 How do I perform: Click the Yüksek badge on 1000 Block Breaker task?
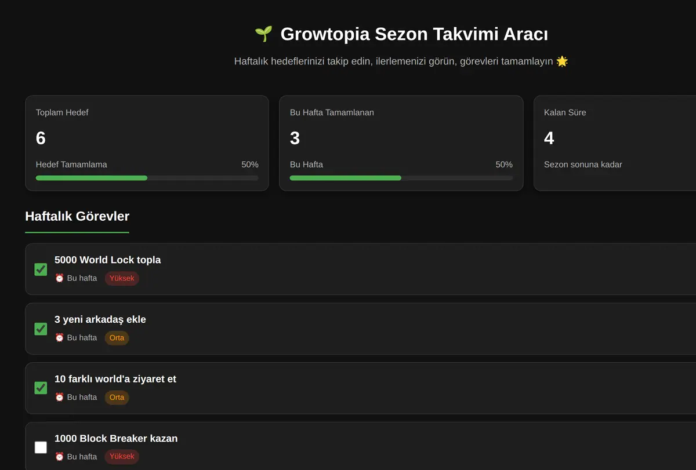(122, 457)
